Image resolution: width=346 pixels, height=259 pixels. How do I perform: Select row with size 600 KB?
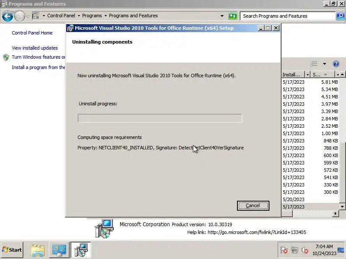click(310, 155)
